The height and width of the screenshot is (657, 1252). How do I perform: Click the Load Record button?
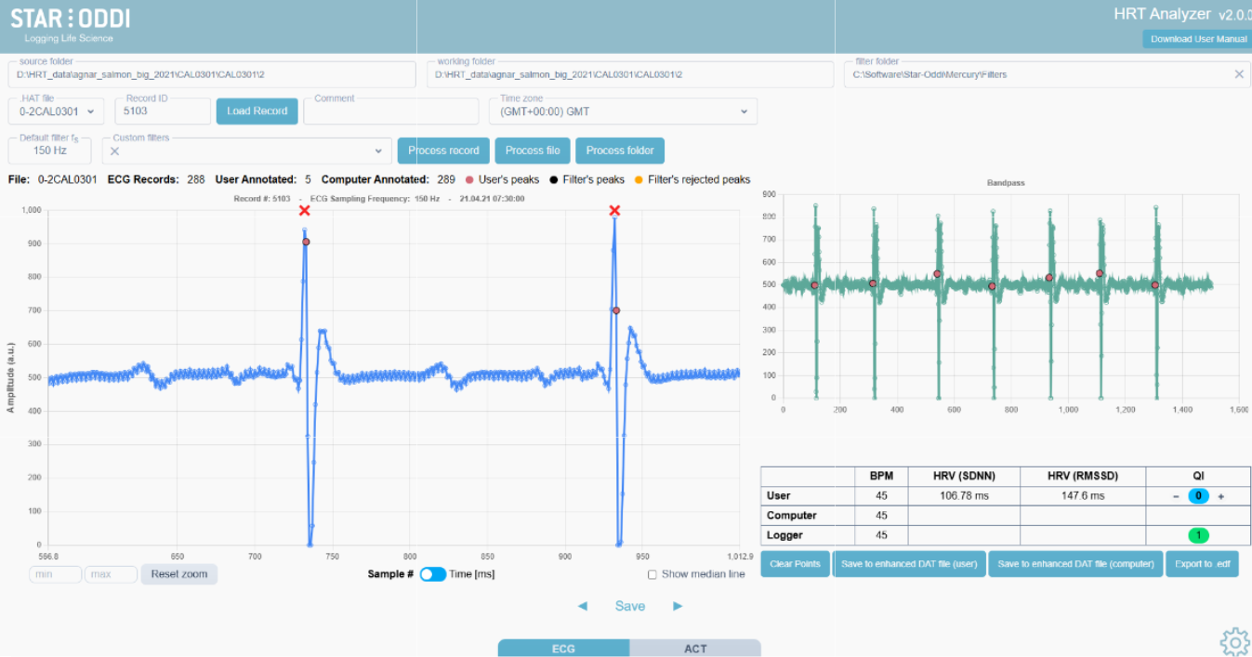(257, 111)
